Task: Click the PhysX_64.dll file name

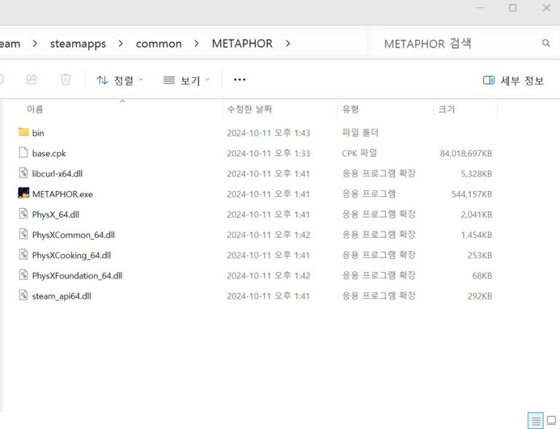Action: tap(55, 214)
